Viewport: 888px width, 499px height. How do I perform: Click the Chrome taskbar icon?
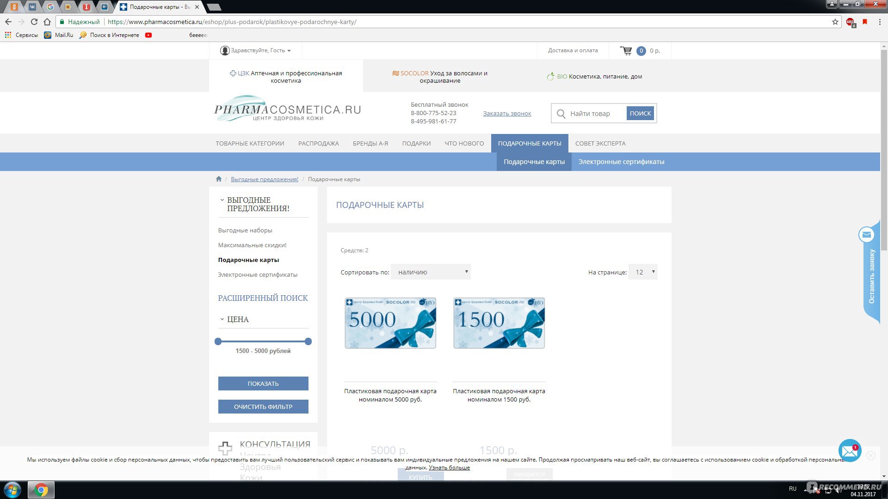pyautogui.click(x=41, y=490)
